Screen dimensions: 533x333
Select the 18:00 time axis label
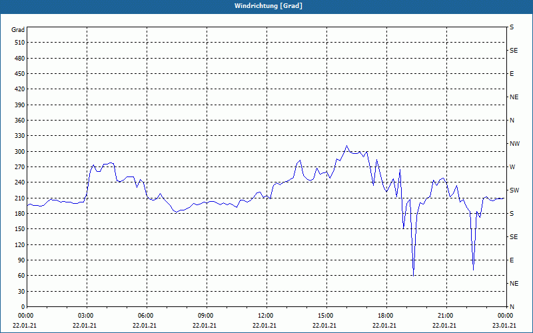(387, 315)
